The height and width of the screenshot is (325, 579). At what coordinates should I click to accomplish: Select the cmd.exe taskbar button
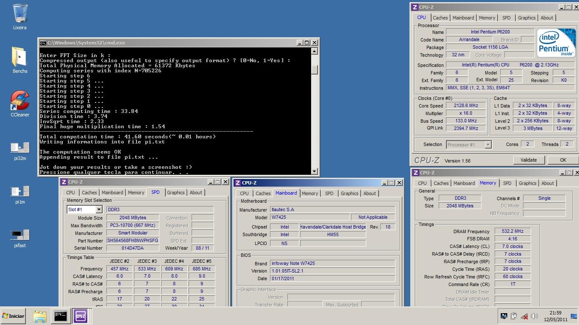60,316
